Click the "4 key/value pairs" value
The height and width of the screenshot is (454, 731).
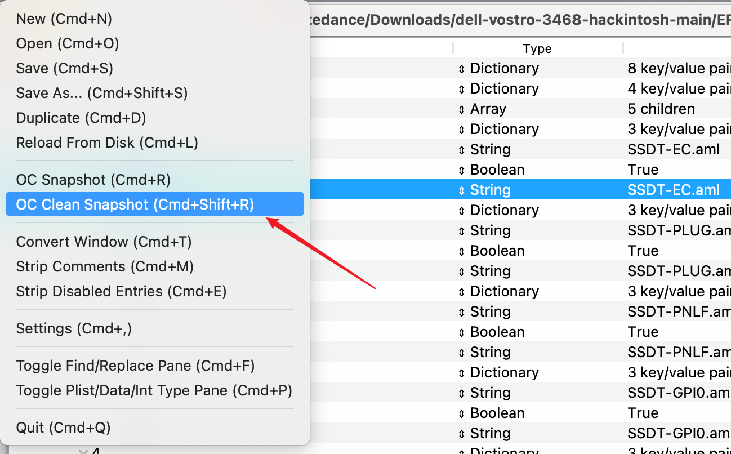click(679, 88)
